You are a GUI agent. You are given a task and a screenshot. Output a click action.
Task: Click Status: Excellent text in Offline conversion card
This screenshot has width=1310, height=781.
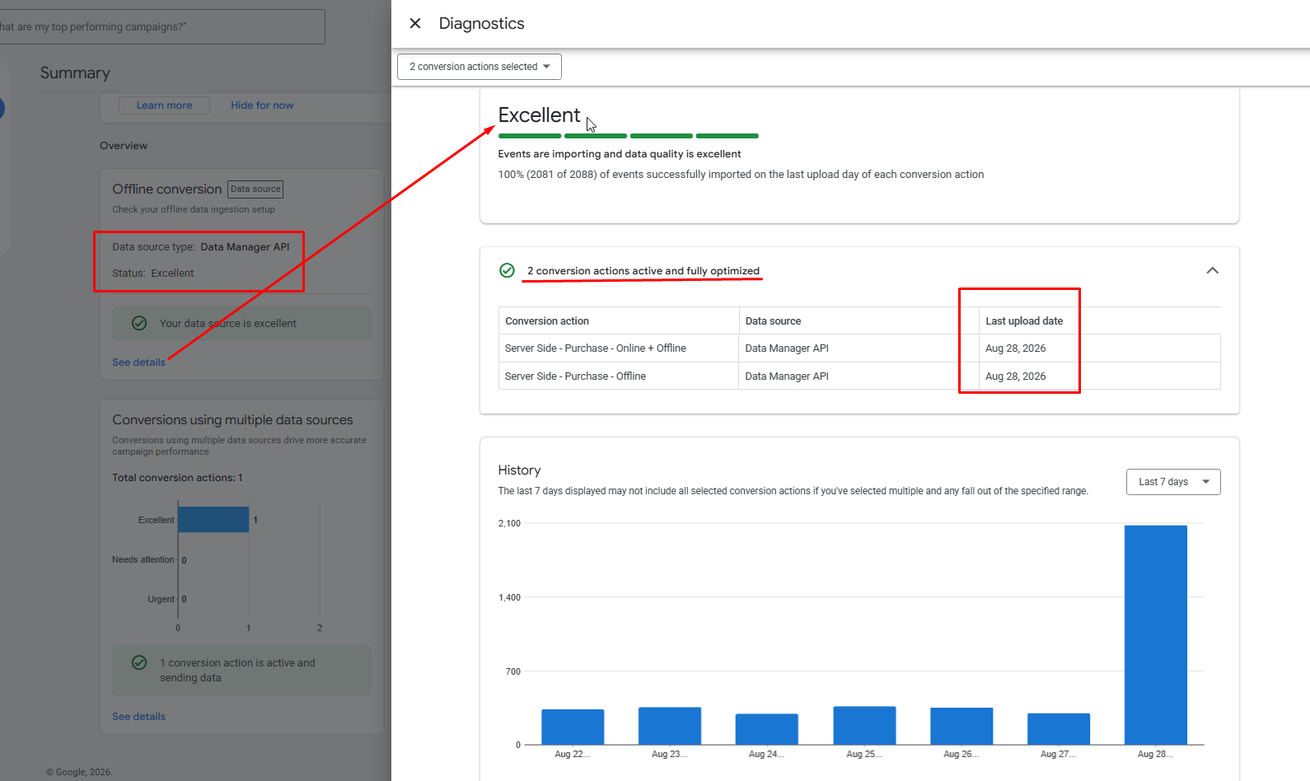(x=153, y=274)
